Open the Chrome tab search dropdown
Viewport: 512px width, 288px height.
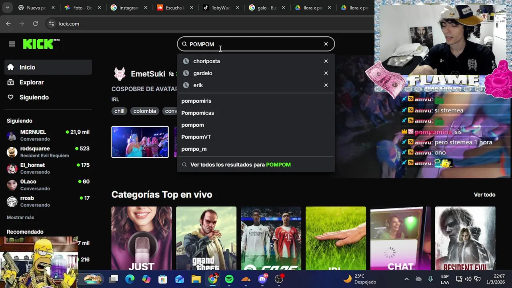pyautogui.click(x=7, y=8)
